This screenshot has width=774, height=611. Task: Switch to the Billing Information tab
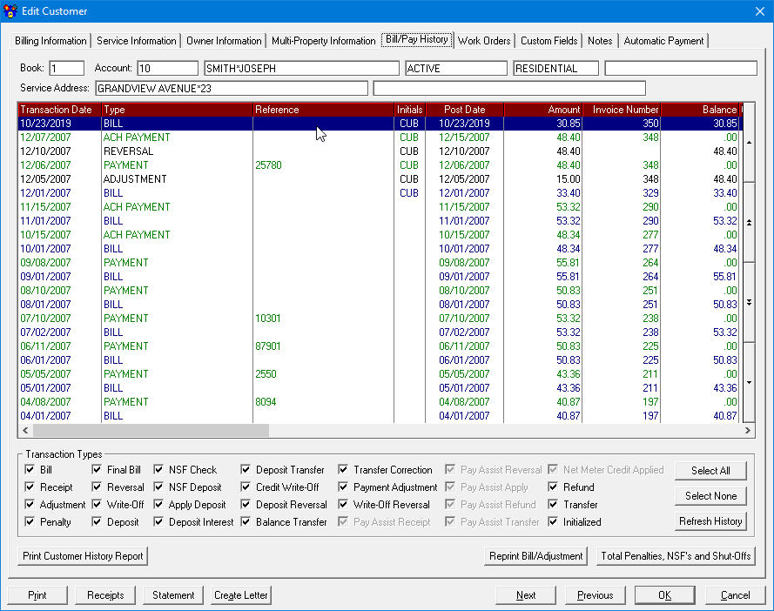pyautogui.click(x=50, y=40)
